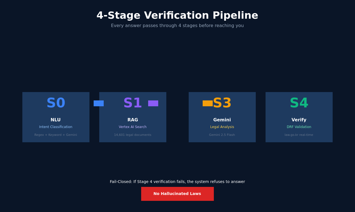Click the law.go.kr real-time caption

(x=299, y=135)
